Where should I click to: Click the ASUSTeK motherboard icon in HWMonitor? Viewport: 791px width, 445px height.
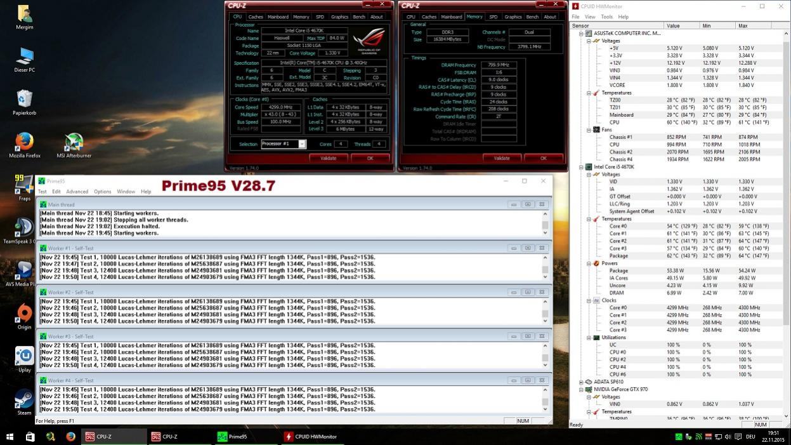pyautogui.click(x=589, y=33)
